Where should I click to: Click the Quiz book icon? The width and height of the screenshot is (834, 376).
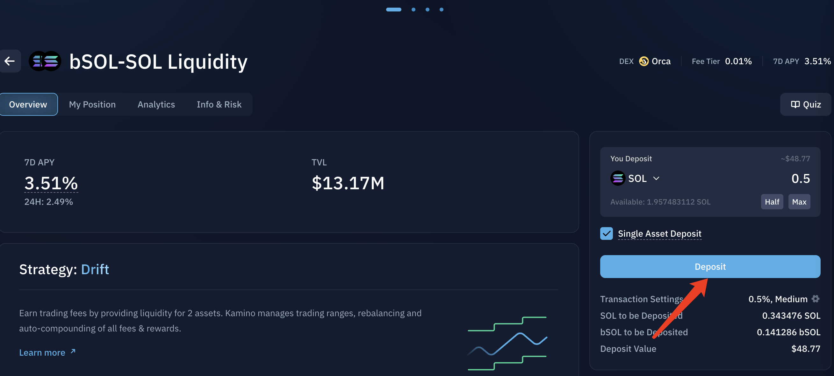[x=795, y=104]
